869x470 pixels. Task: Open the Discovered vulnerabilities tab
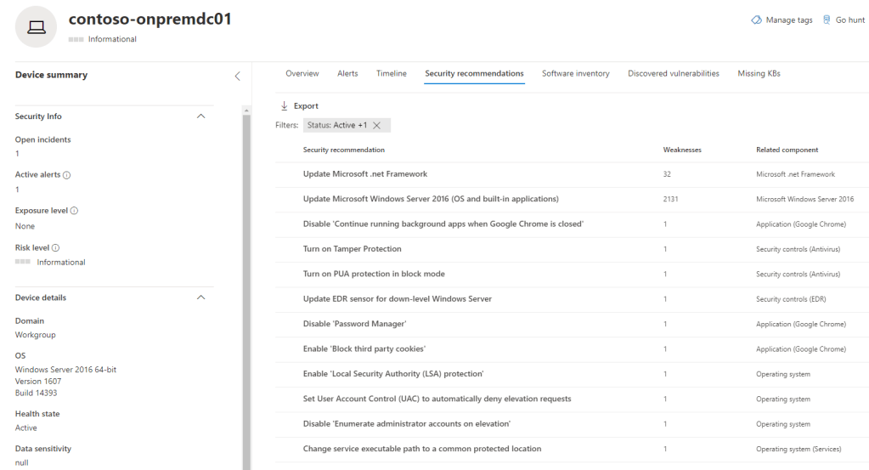pos(673,74)
